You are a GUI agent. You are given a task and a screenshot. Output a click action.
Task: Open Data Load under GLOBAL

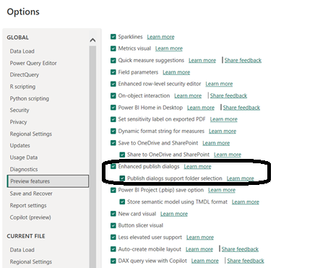click(x=22, y=51)
